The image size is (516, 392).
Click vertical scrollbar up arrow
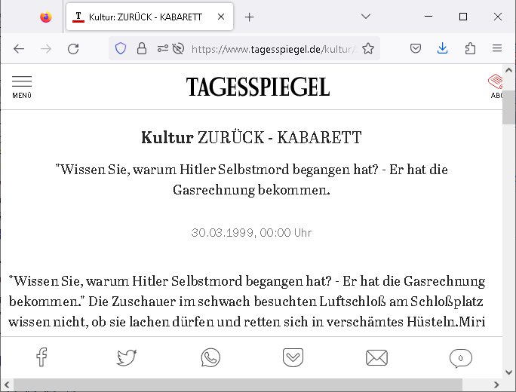coord(509,69)
